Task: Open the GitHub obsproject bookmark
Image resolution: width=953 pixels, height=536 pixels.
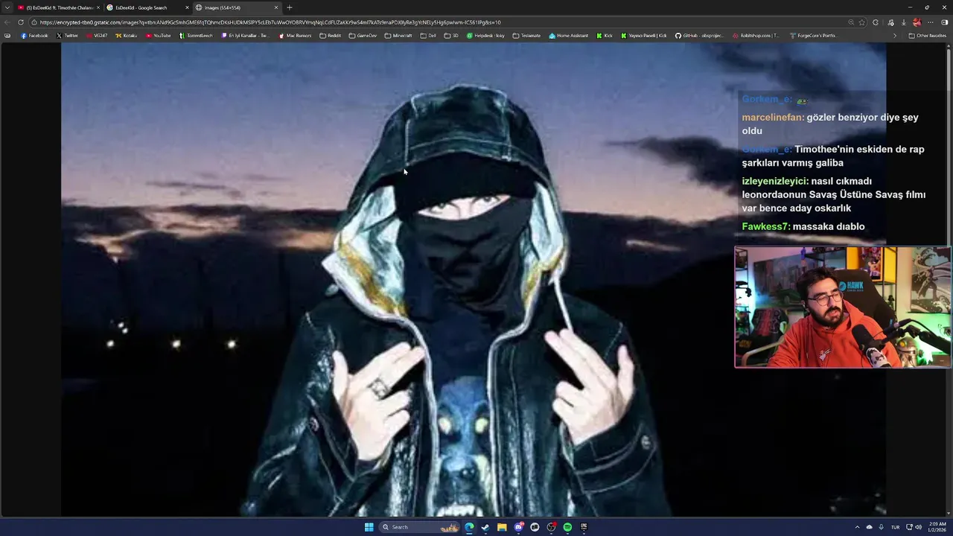Action: 699,36
